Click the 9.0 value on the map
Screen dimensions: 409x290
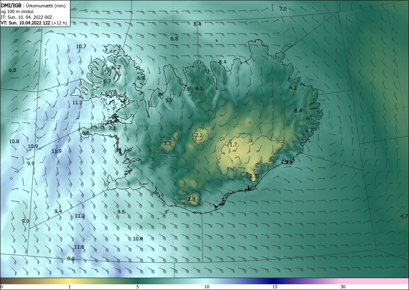point(25,221)
